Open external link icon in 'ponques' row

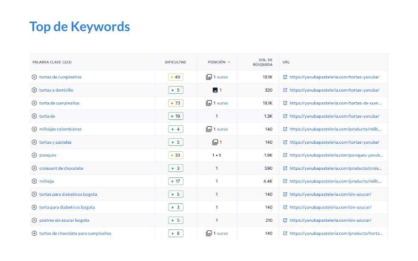coord(285,155)
